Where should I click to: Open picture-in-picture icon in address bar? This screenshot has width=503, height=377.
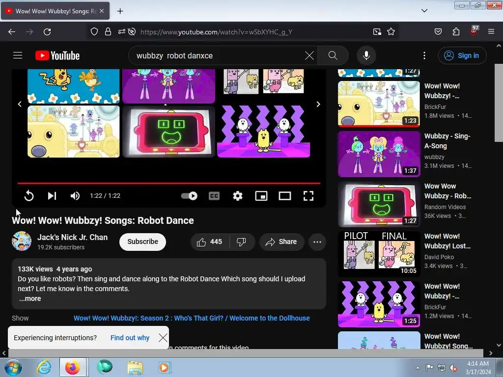pos(377,32)
